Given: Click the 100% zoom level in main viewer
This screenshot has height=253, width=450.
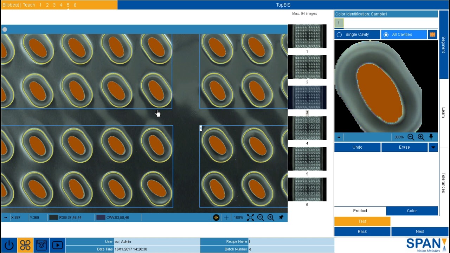Looking at the screenshot, I should (x=238, y=218).
